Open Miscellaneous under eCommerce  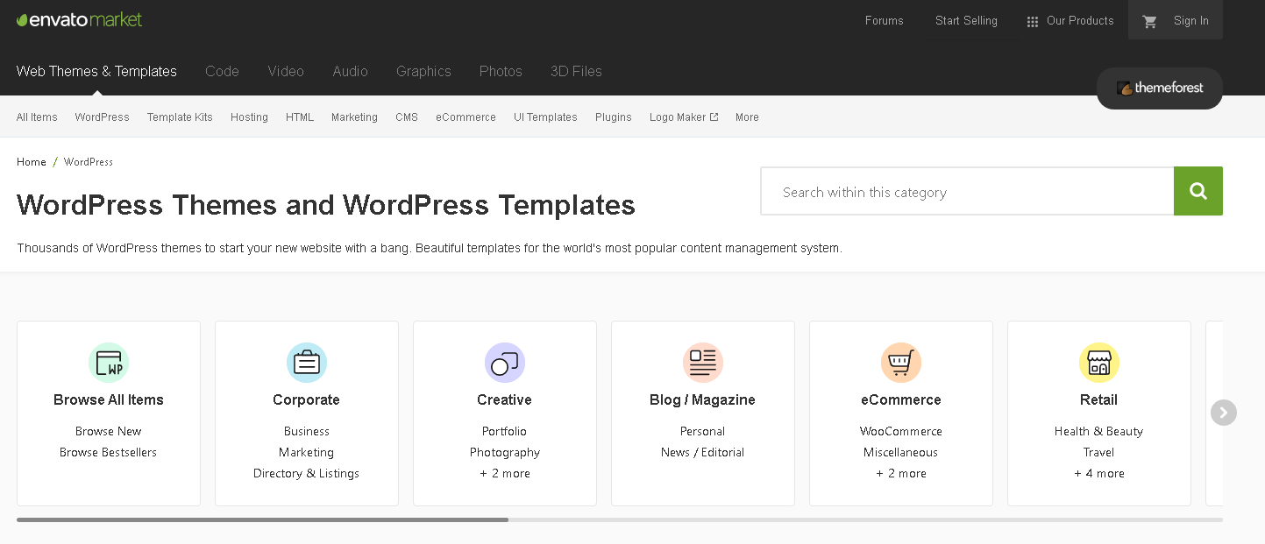point(901,452)
